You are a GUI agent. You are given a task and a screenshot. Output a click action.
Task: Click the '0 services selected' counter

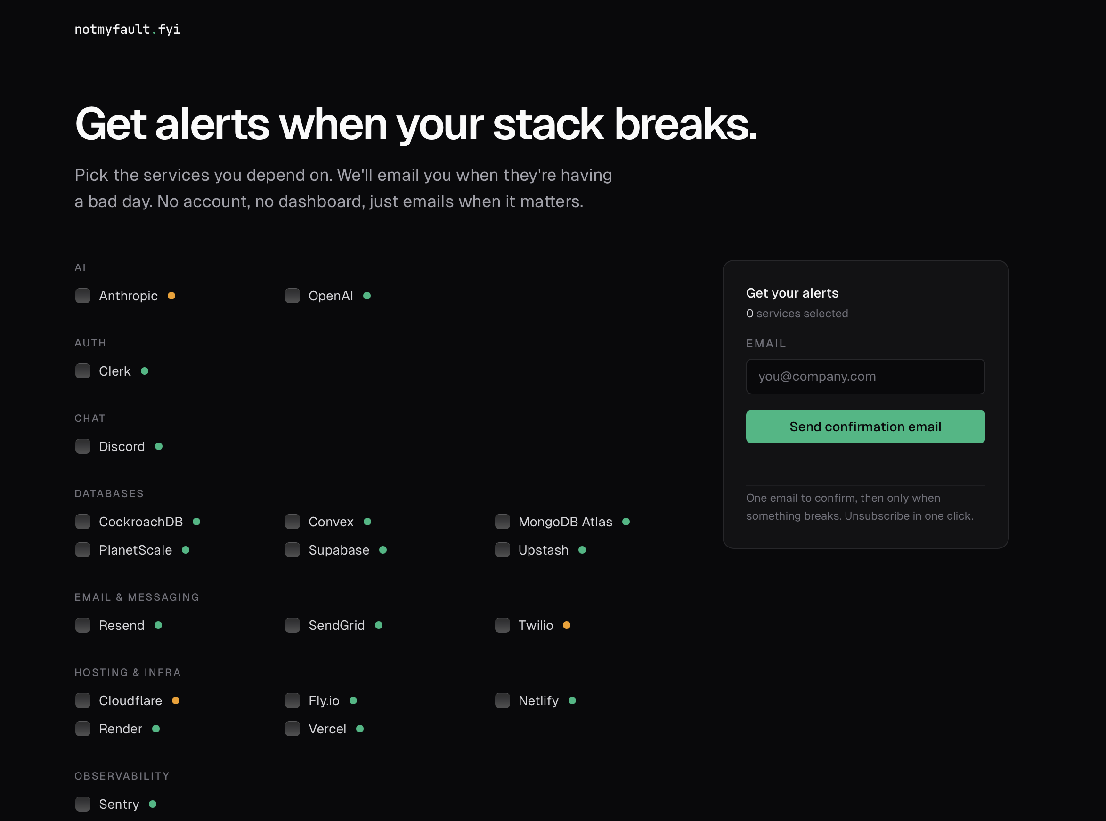pyautogui.click(x=797, y=314)
